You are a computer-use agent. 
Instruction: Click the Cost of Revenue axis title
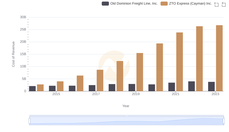pyautogui.click(x=13, y=54)
